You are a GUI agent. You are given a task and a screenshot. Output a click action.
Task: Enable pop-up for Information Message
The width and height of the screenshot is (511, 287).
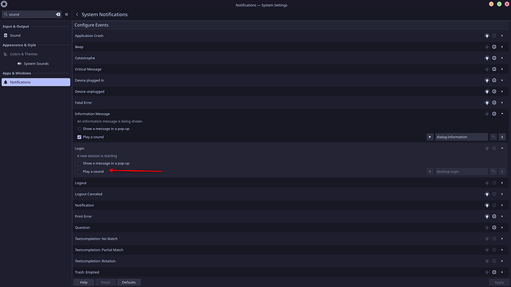coord(79,129)
